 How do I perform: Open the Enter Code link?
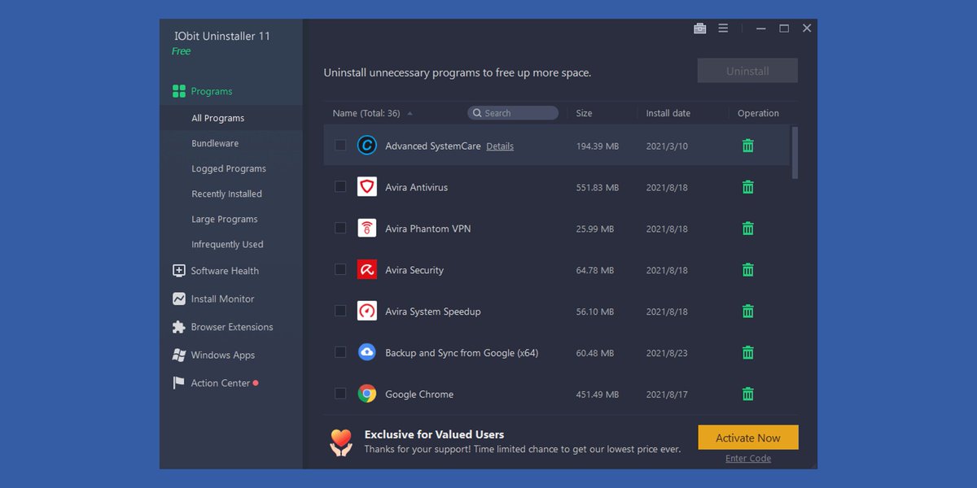point(748,459)
